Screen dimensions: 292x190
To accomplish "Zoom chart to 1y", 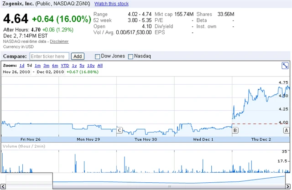I will coord(74,66).
